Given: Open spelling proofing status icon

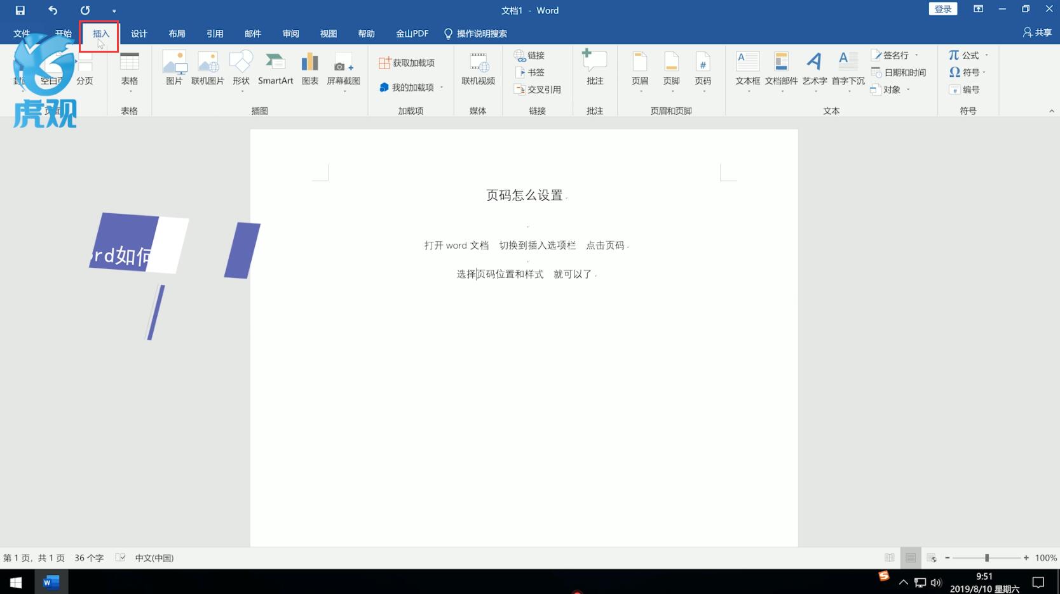Looking at the screenshot, I should click(x=120, y=558).
